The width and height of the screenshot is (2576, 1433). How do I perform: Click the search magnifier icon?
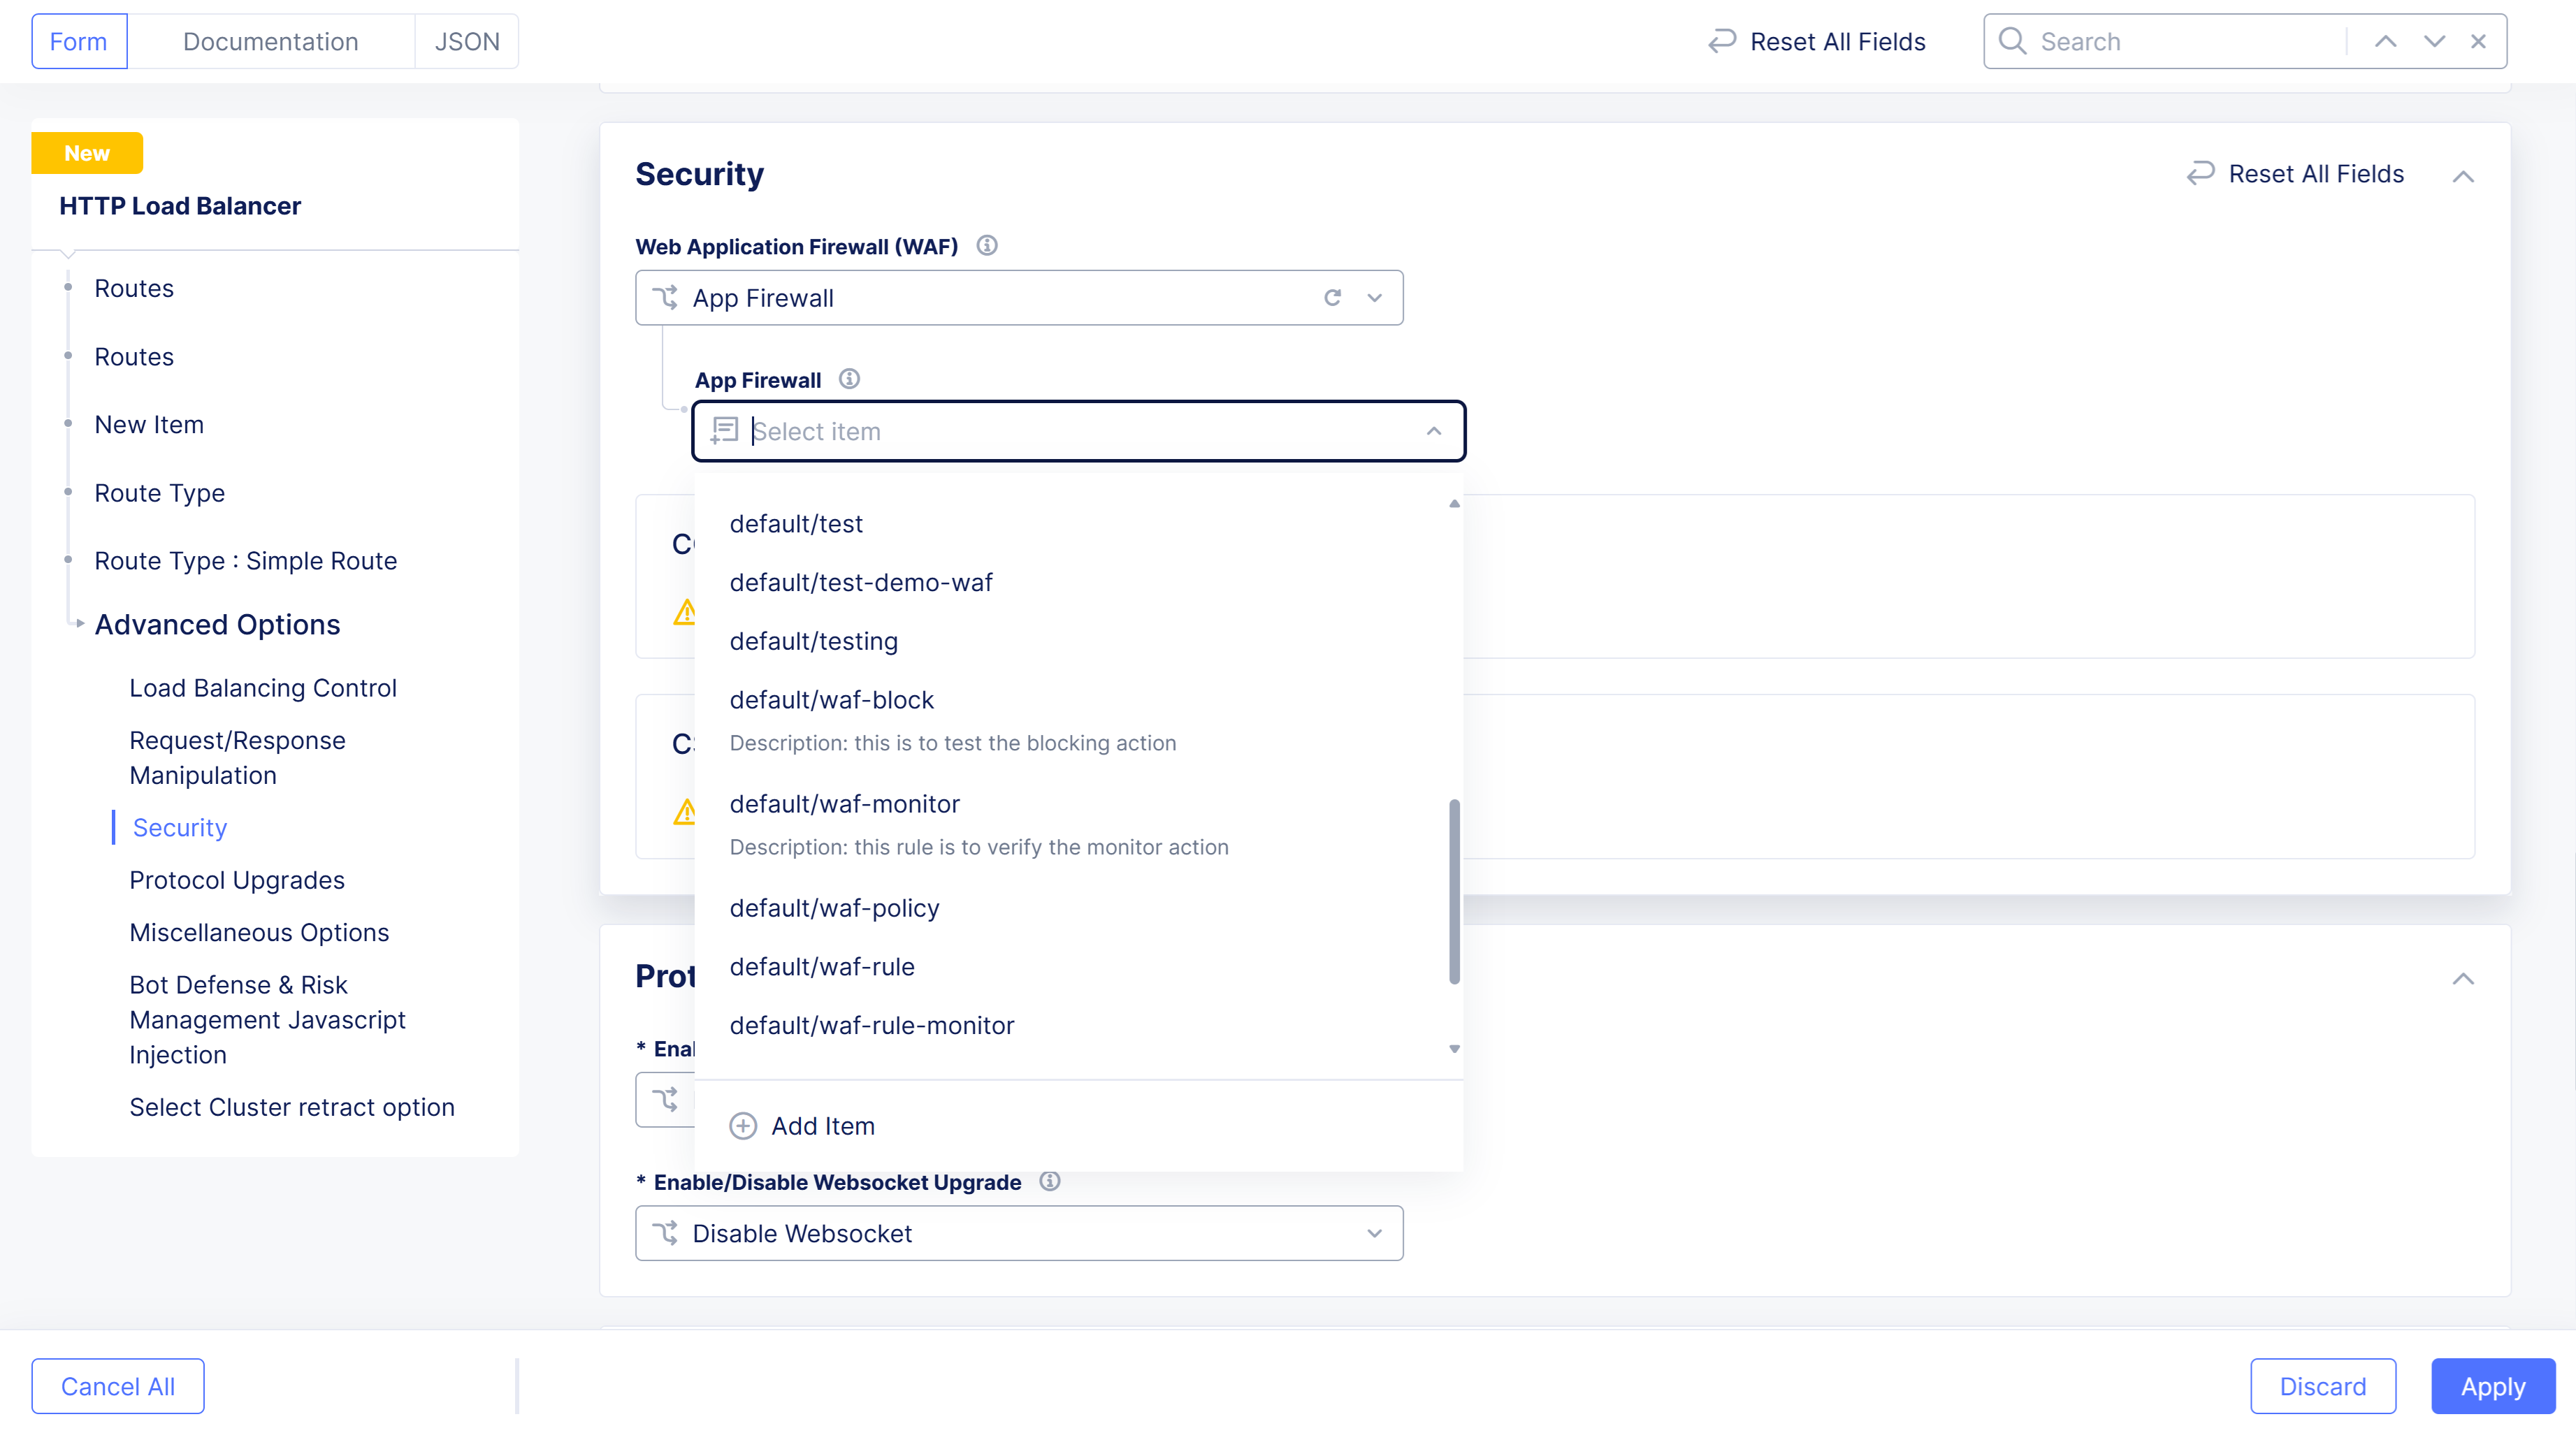(2012, 41)
